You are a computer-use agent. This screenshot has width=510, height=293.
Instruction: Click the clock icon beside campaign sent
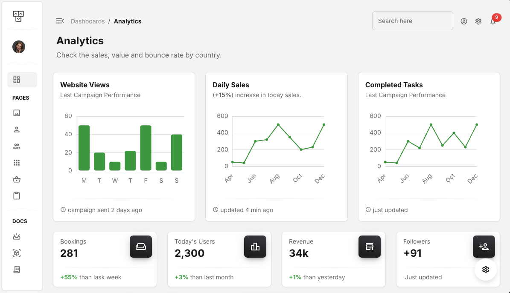63,210
